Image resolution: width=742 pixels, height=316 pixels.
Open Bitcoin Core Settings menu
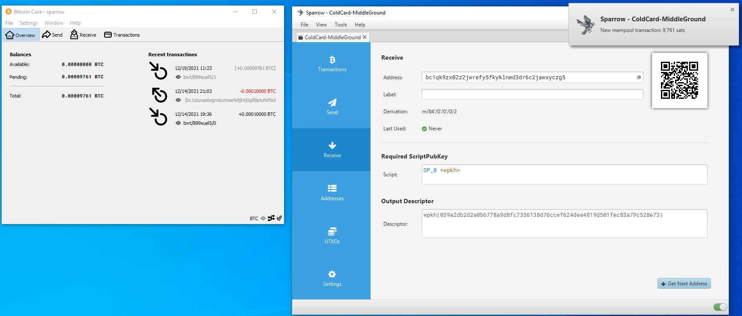point(29,23)
